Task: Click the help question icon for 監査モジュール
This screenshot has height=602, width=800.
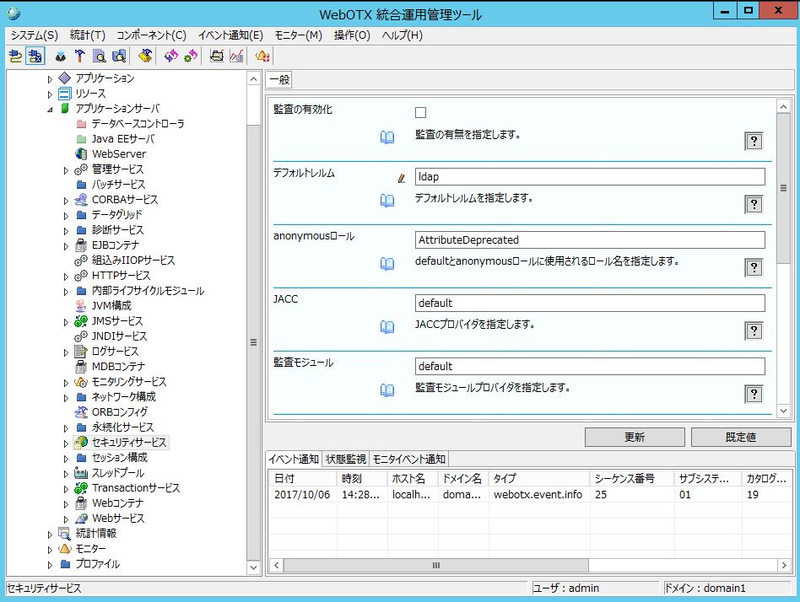Action: [754, 394]
